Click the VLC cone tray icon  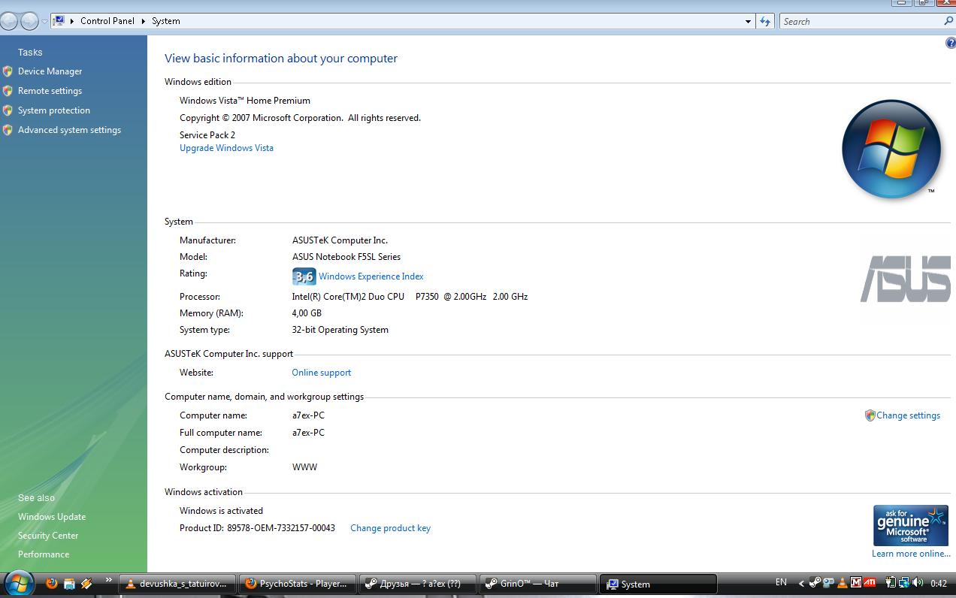coord(843,583)
